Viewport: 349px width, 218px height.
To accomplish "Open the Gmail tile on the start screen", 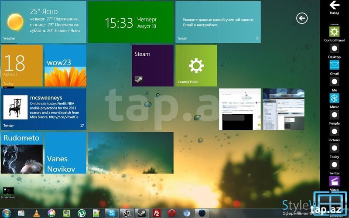I will tap(218, 22).
